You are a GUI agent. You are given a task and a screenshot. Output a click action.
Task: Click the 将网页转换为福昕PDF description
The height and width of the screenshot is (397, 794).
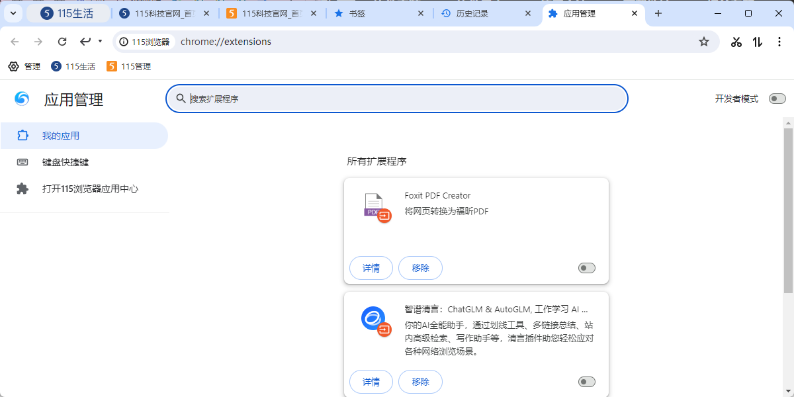tap(447, 211)
